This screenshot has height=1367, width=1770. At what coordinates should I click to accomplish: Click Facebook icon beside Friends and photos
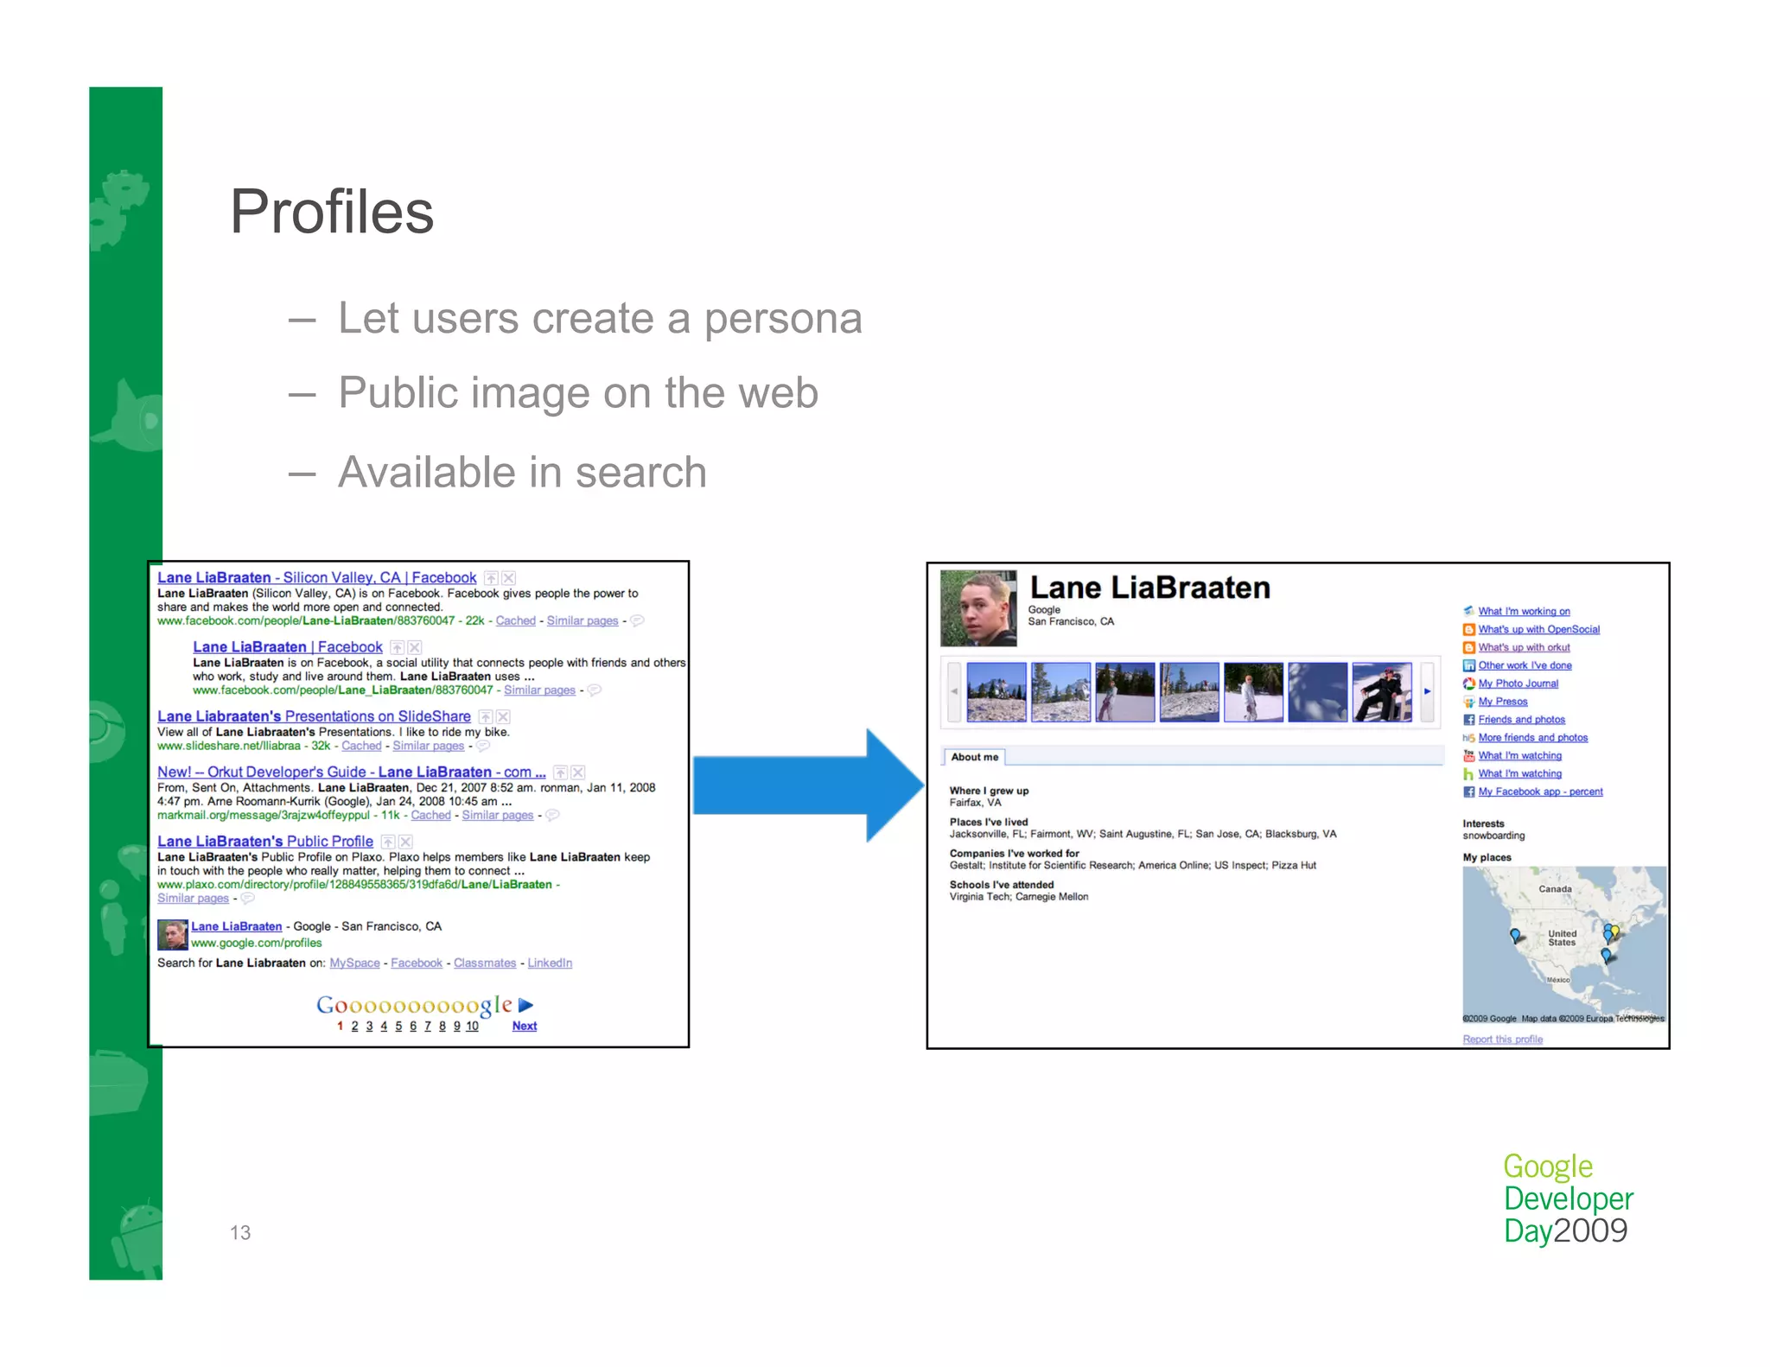[1468, 720]
